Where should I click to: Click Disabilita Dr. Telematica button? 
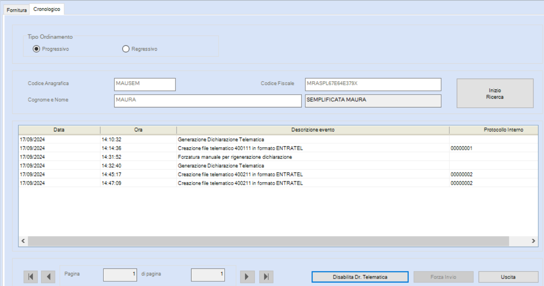click(x=360, y=277)
